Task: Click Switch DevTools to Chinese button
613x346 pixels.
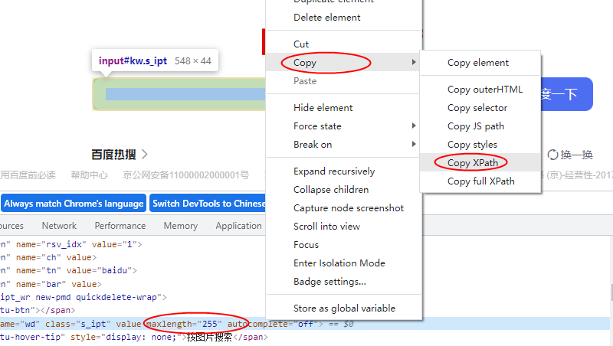Action: pyautogui.click(x=208, y=204)
